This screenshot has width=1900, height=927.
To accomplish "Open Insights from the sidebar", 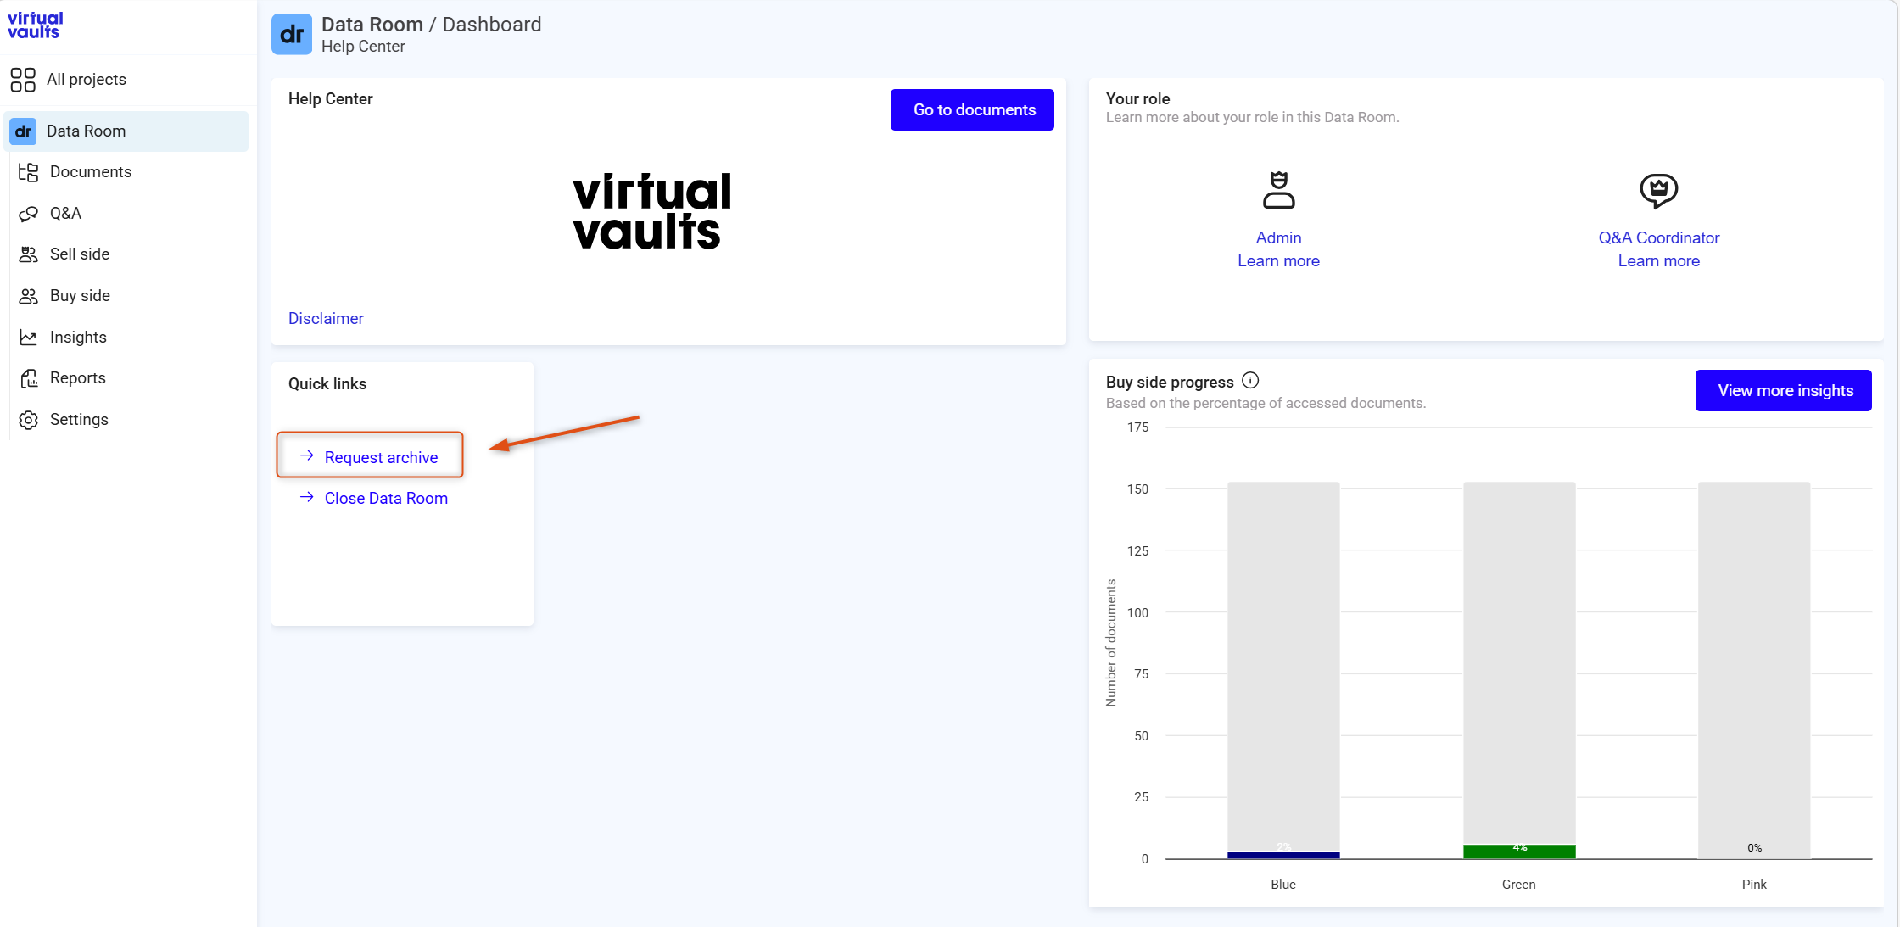I will point(78,338).
